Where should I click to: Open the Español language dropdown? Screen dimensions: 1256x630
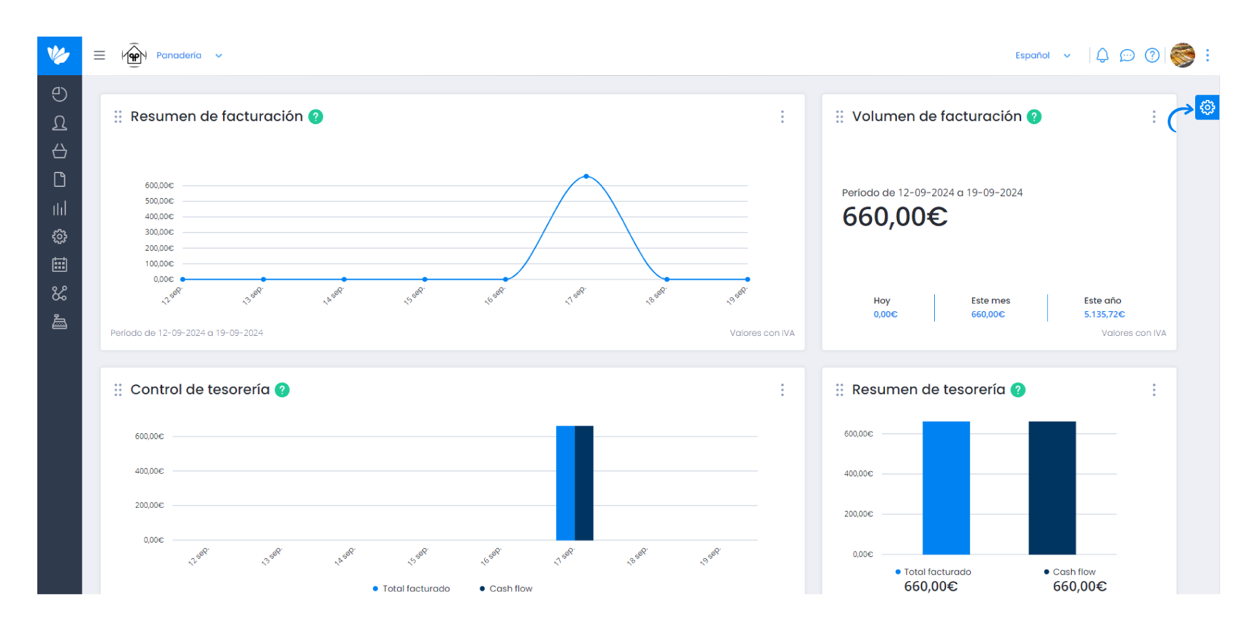click(x=1043, y=56)
